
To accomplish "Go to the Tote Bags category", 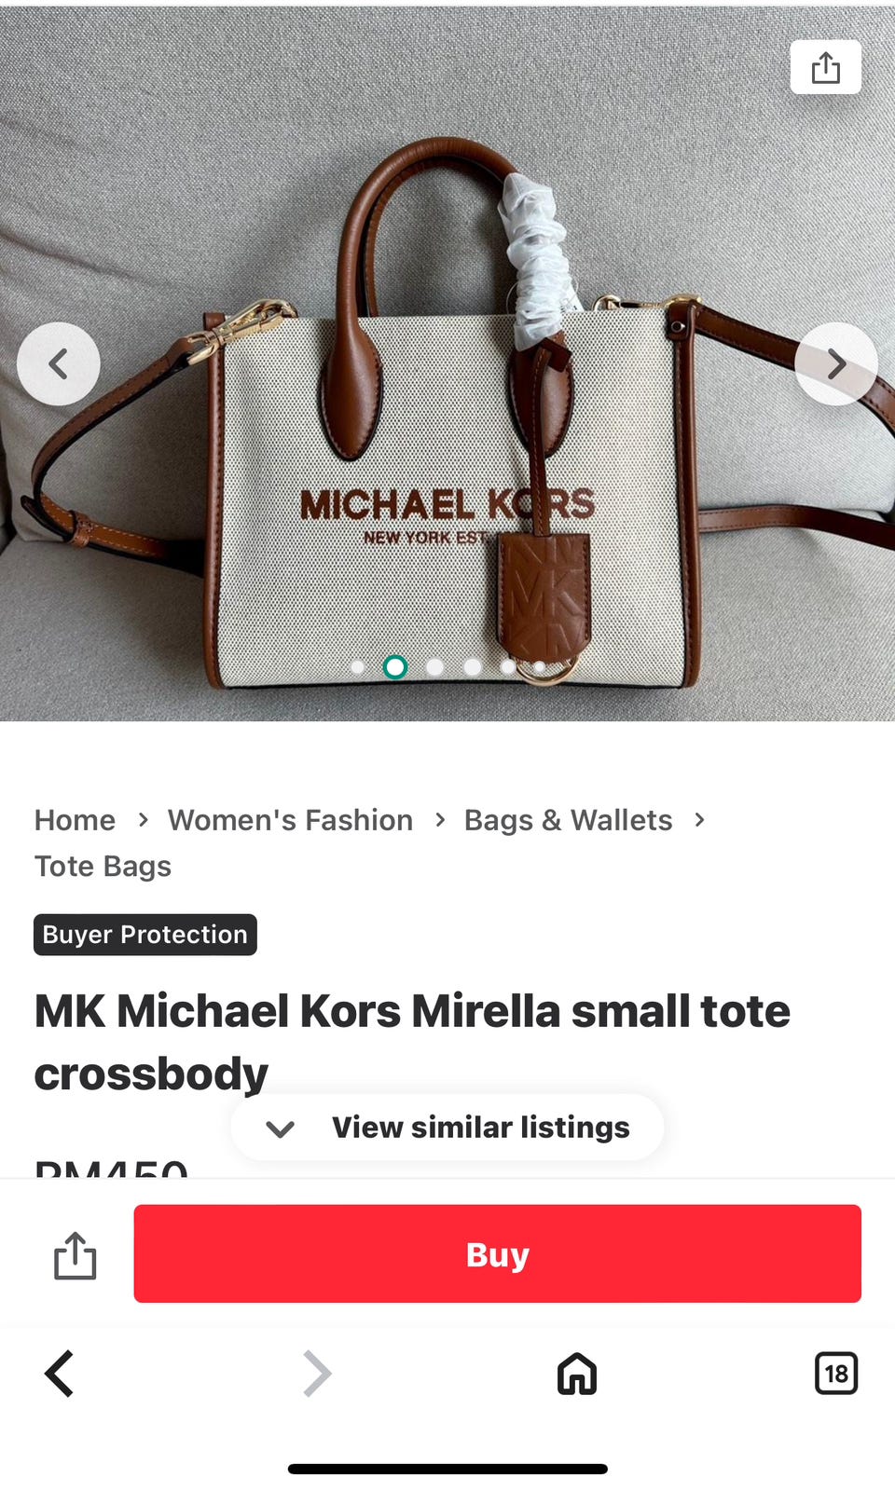I will click(103, 867).
